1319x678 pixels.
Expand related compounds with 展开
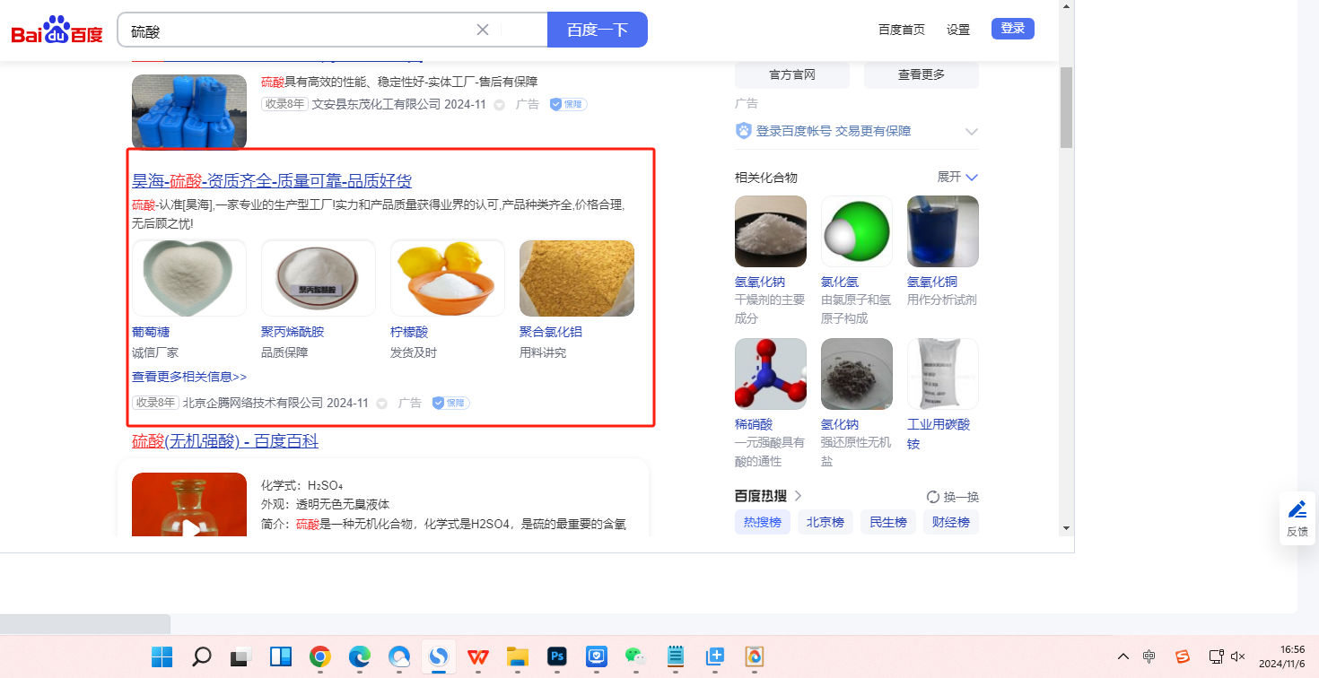click(957, 177)
